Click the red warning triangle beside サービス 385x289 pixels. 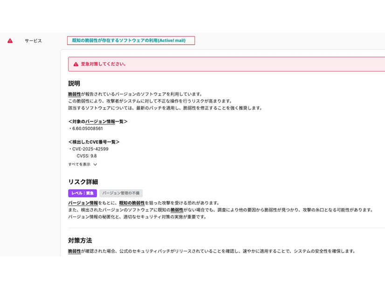point(11,41)
